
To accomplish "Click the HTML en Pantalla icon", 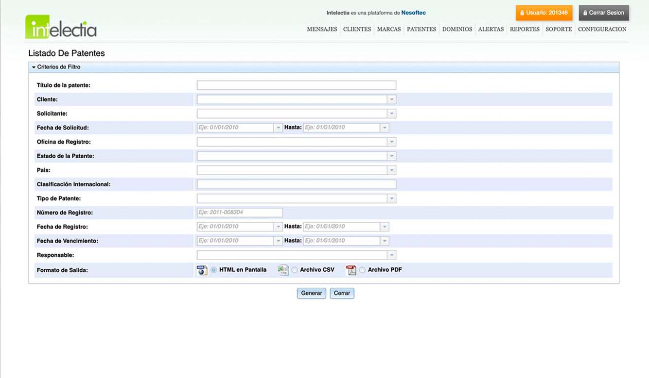I will tap(202, 270).
